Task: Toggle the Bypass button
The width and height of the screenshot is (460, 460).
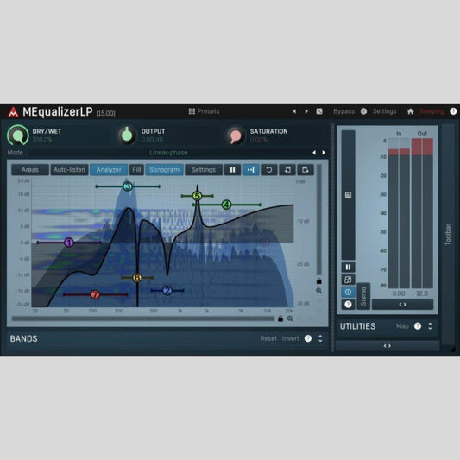Action: tap(343, 111)
